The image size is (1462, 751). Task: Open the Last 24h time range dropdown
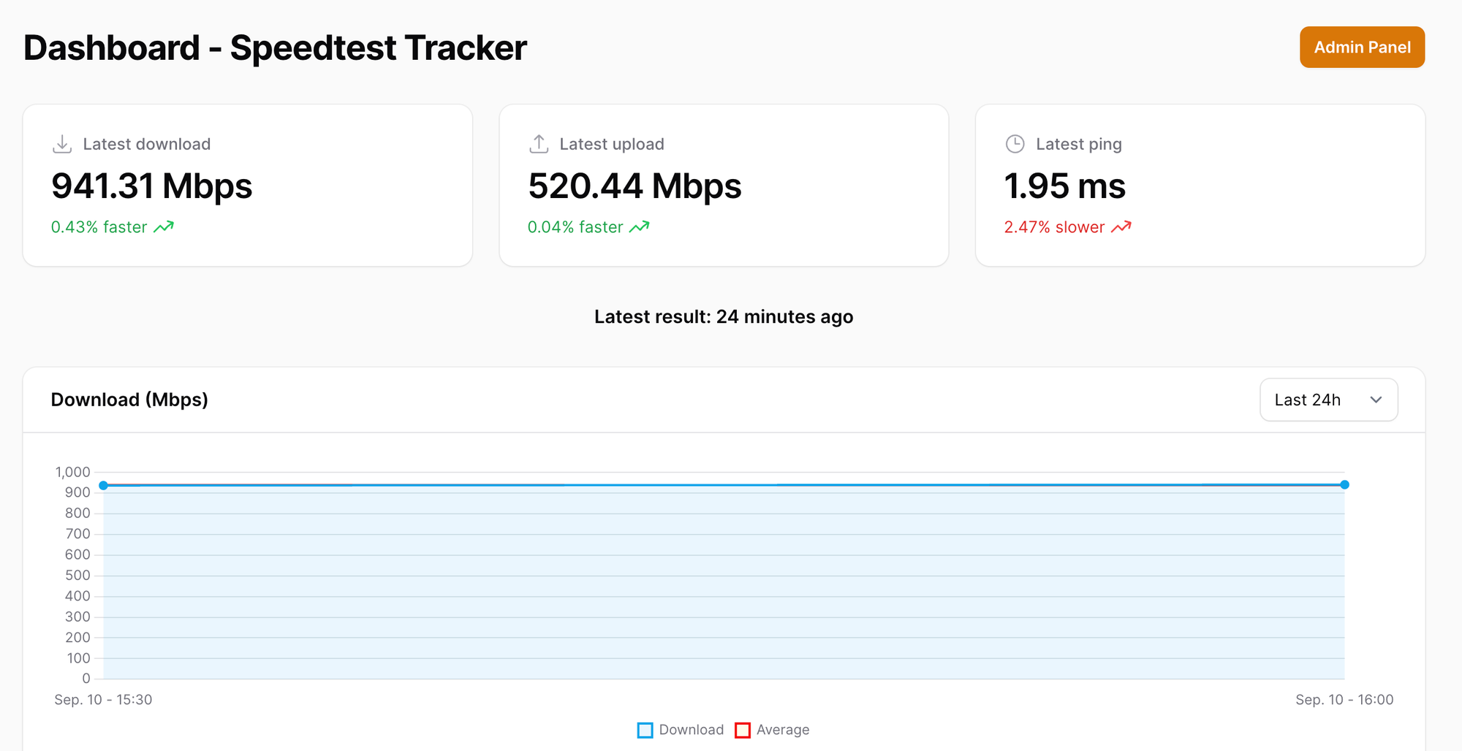pyautogui.click(x=1329, y=400)
